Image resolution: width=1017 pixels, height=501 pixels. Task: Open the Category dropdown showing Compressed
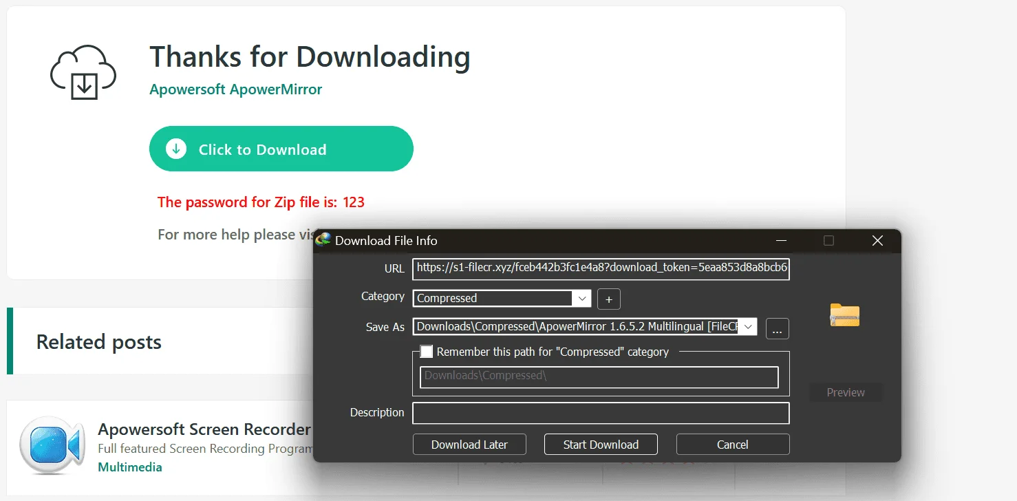point(581,298)
